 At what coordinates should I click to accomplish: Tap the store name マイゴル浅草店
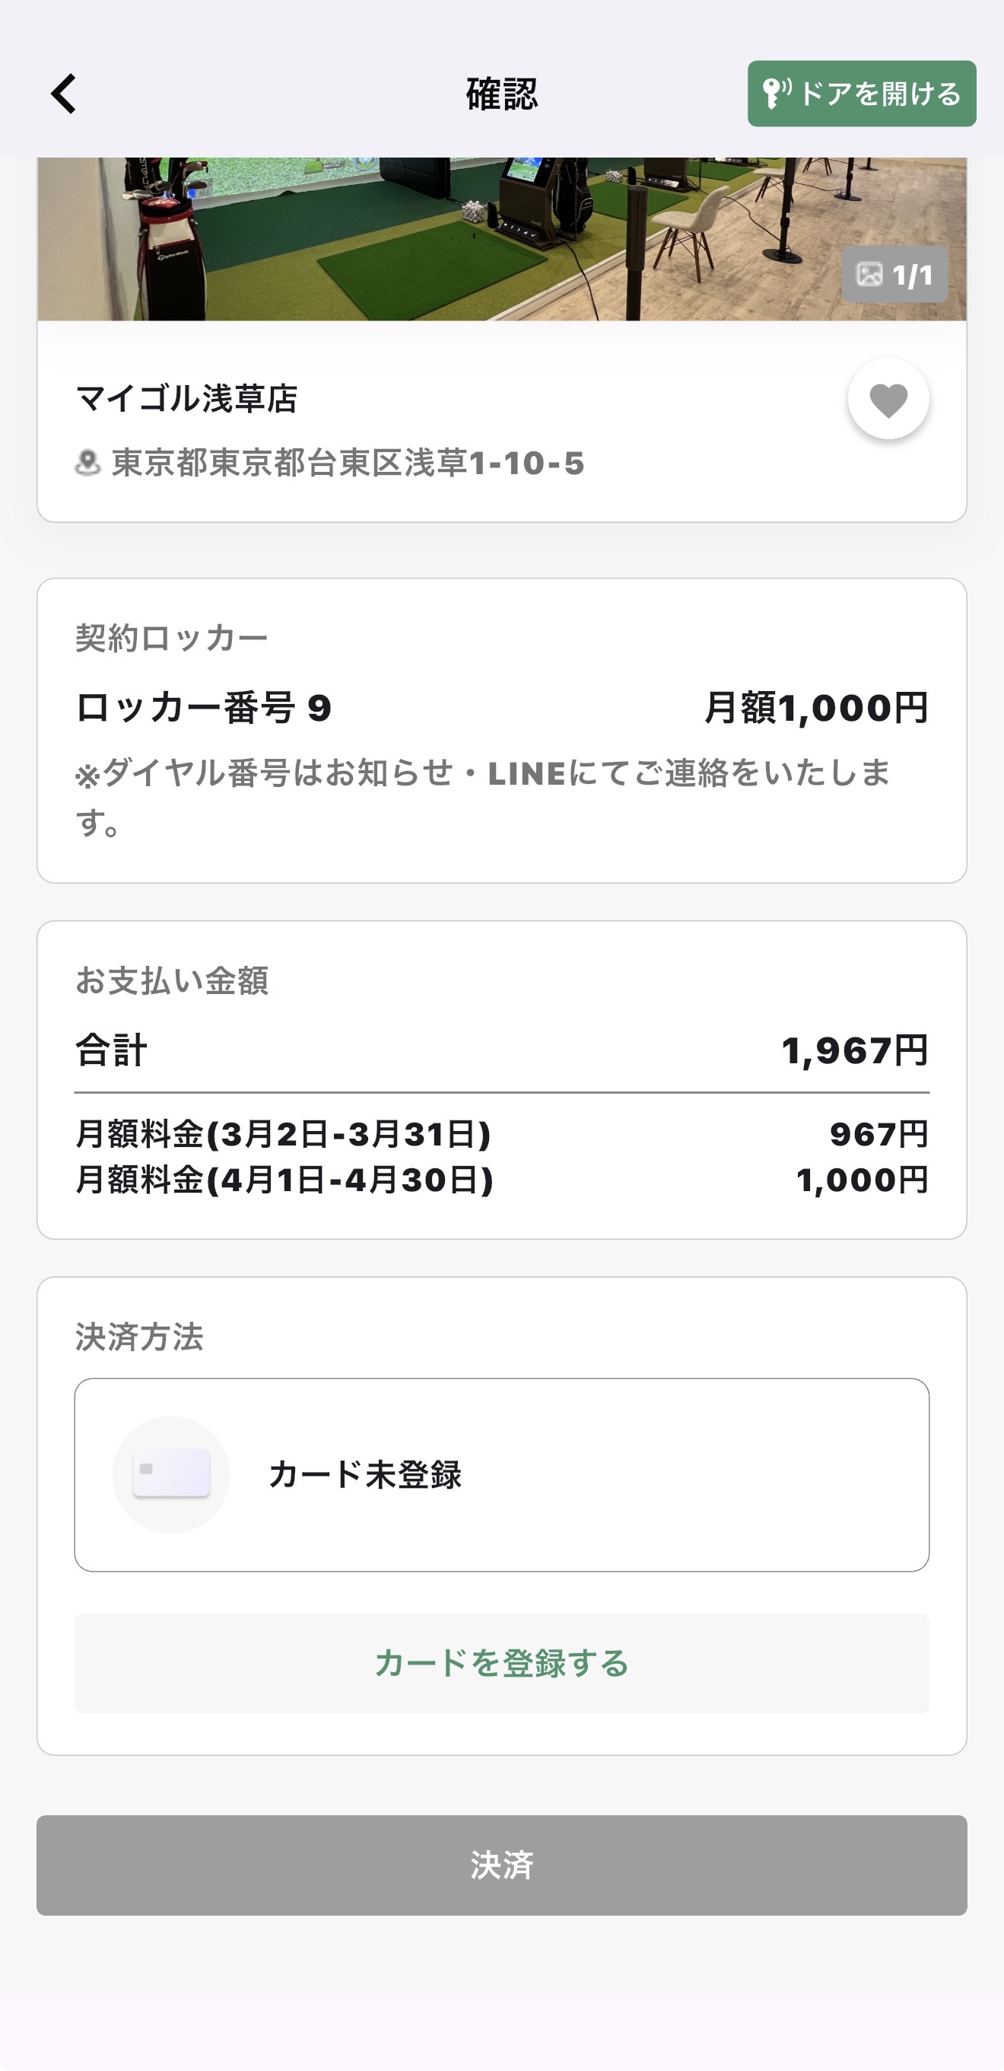[x=186, y=399]
